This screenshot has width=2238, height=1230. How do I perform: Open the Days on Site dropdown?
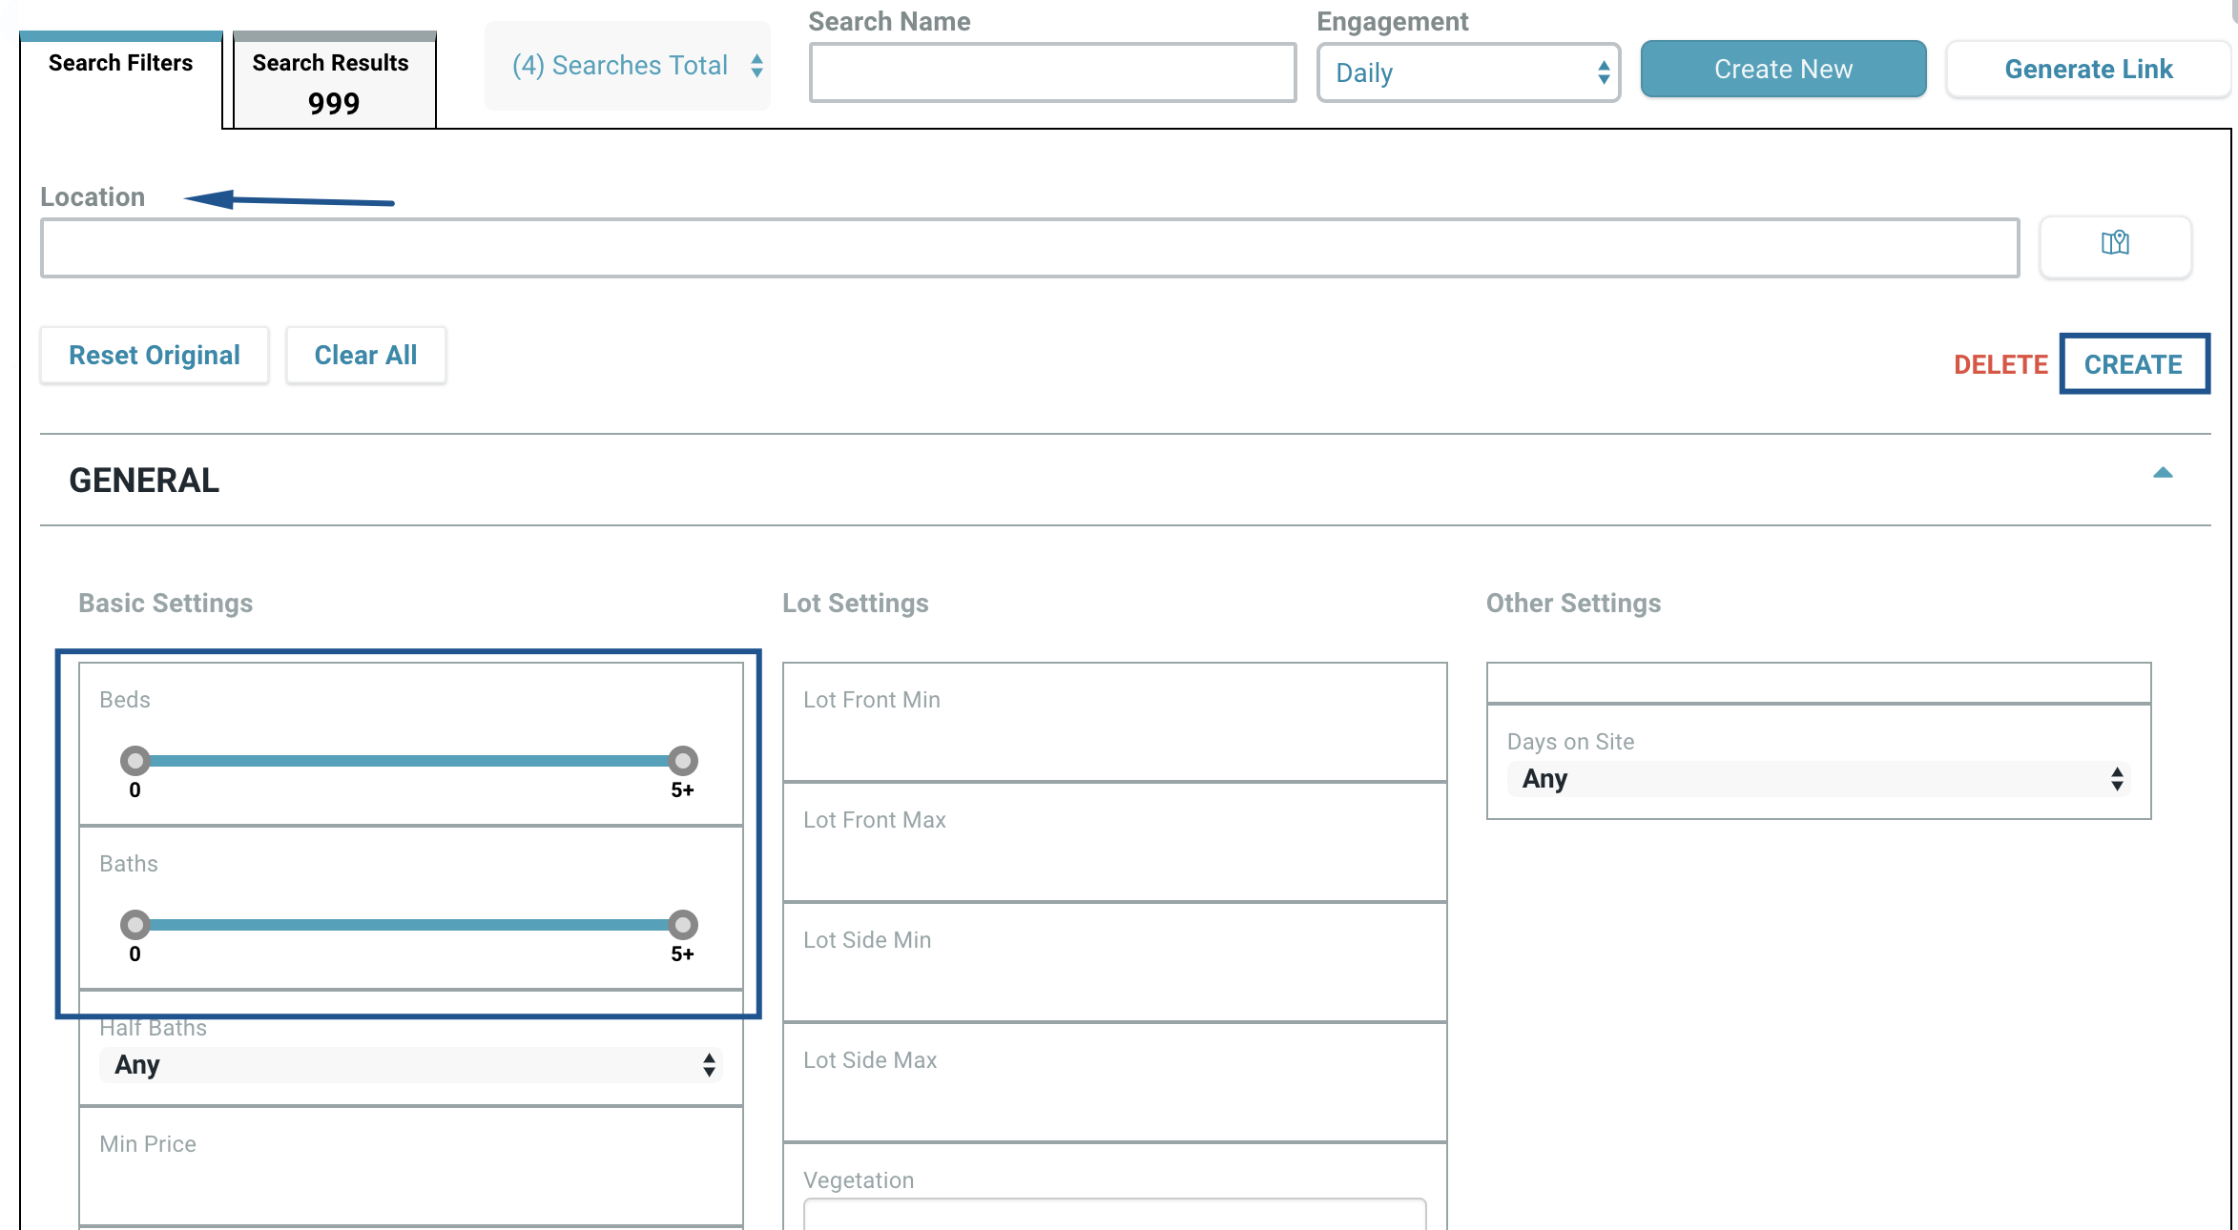pyautogui.click(x=1817, y=779)
